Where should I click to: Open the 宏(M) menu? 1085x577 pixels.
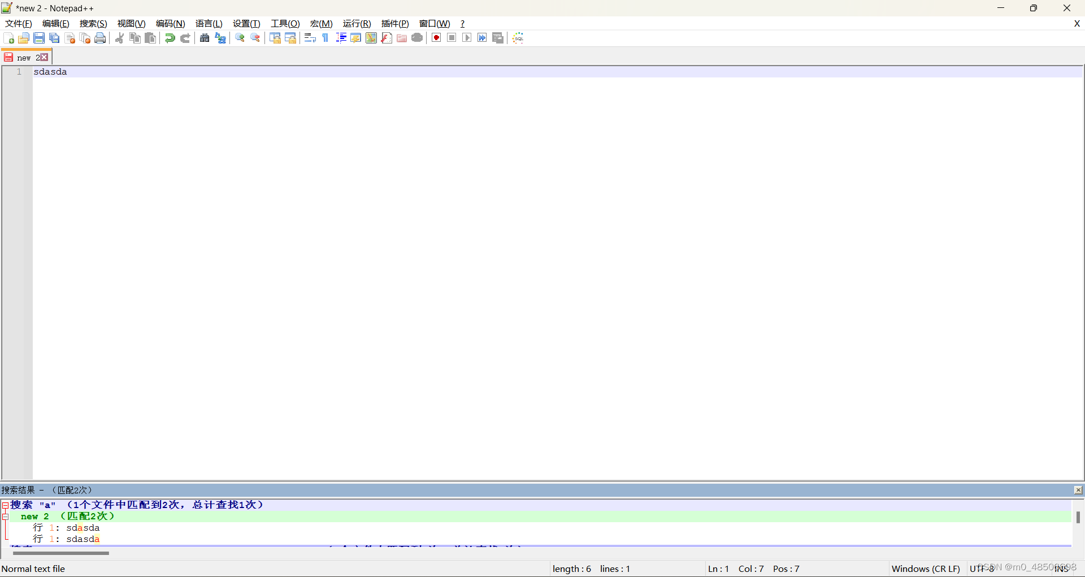pyautogui.click(x=322, y=23)
